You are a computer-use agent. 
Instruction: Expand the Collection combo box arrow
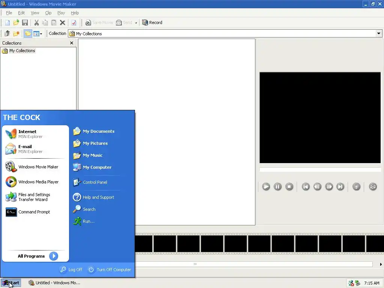tap(379, 33)
